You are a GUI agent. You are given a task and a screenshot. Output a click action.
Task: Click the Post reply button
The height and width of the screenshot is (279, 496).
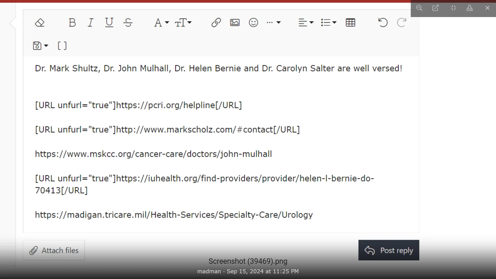click(389, 250)
